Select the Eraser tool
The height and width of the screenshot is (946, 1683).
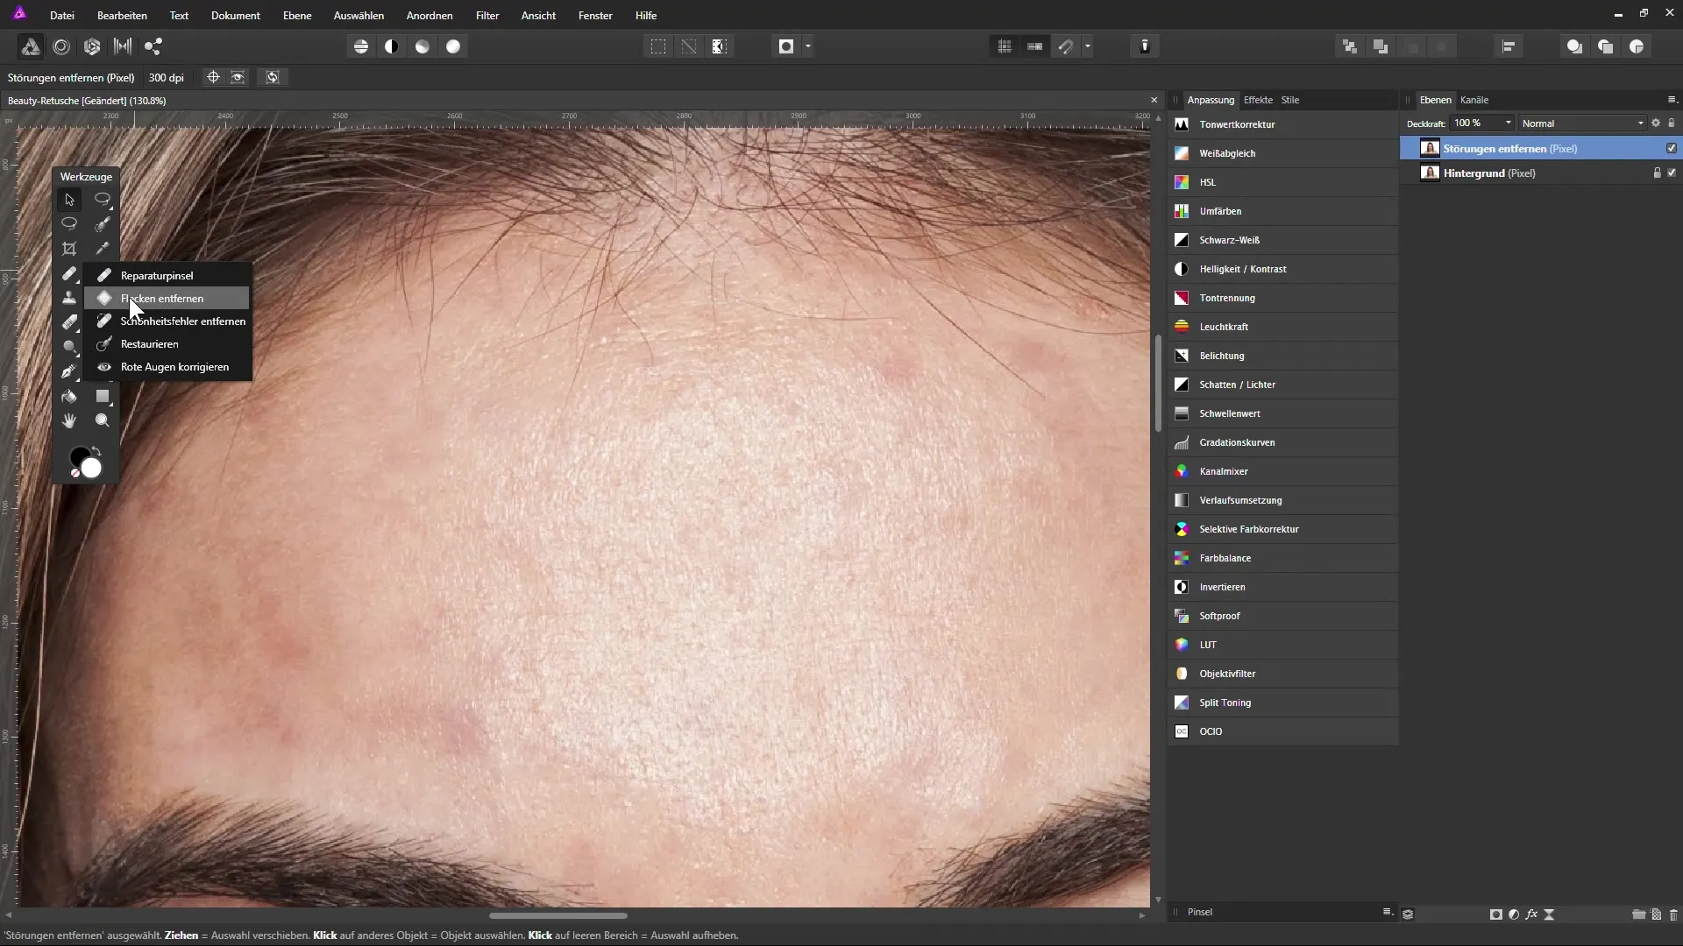(x=69, y=322)
